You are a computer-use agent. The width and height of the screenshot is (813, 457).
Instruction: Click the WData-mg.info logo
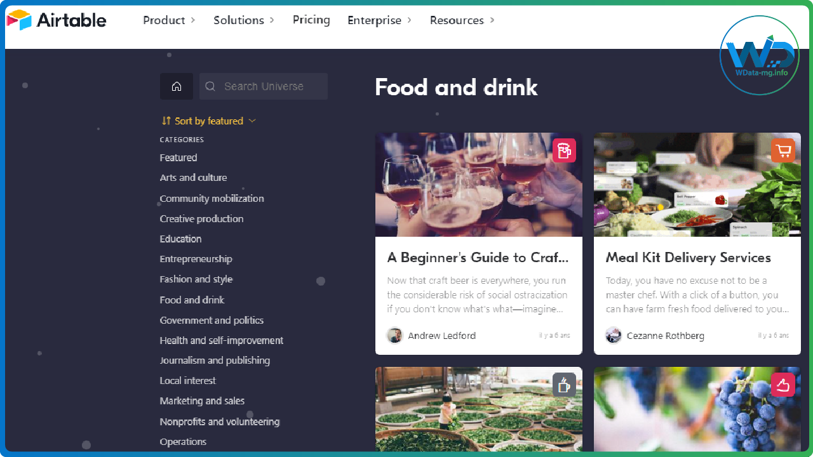pos(760,56)
